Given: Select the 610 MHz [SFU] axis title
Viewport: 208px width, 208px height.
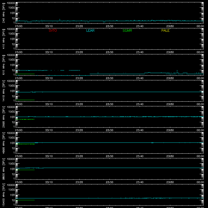Looking at the screenshot, I should [x=3, y=65].
